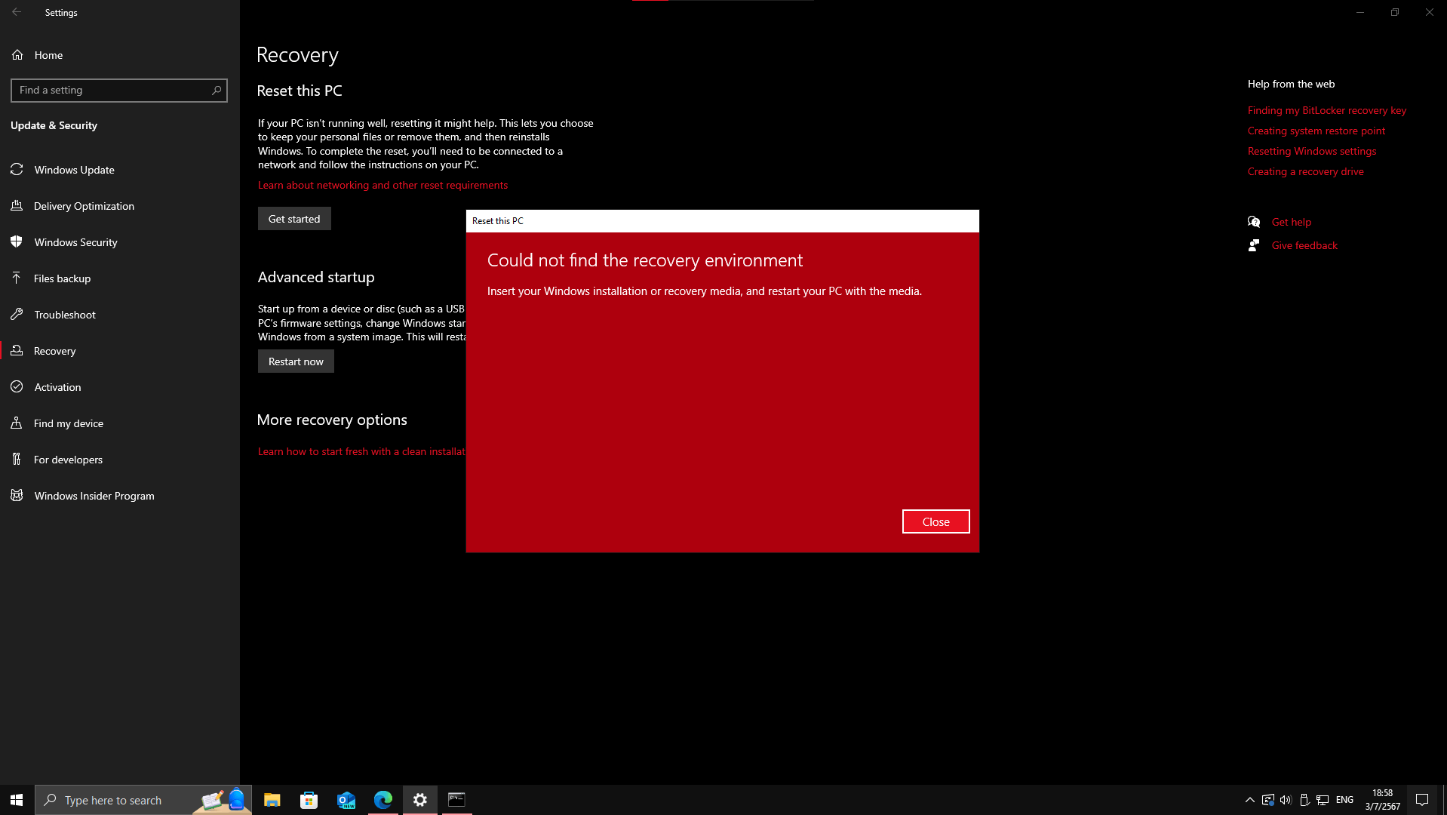Screen dimensions: 1447x815
Task: Click the Windows Update sync icon
Action: (17, 170)
